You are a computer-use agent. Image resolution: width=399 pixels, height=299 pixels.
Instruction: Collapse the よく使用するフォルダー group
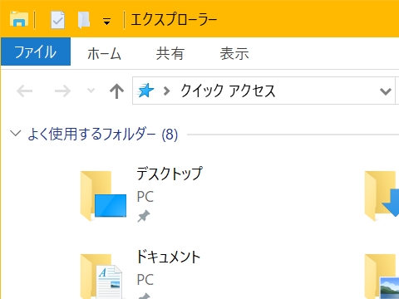[16, 134]
